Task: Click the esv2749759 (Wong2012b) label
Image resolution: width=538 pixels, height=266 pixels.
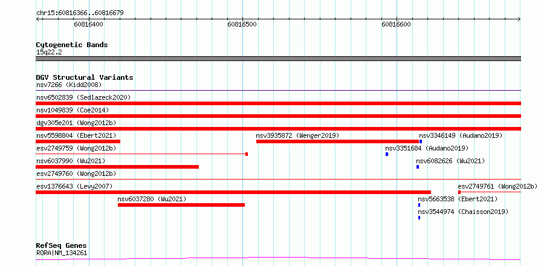Action: pyautogui.click(x=76, y=148)
